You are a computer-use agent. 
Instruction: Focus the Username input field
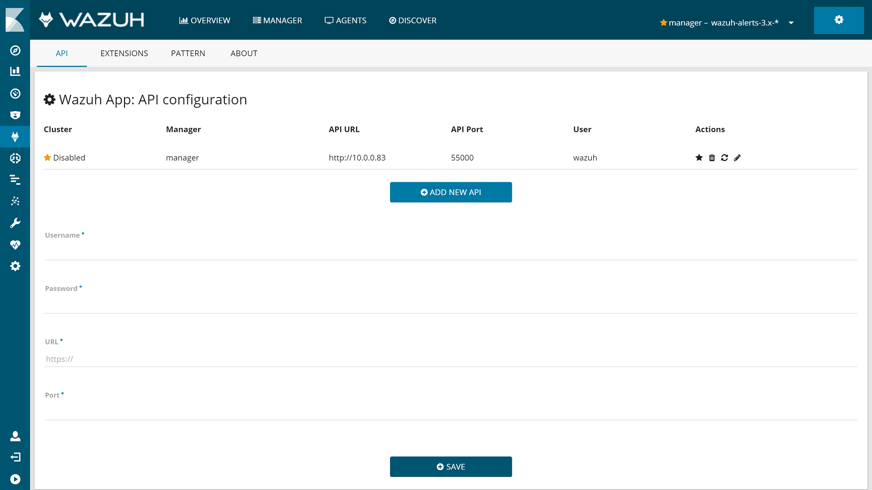[451, 252]
